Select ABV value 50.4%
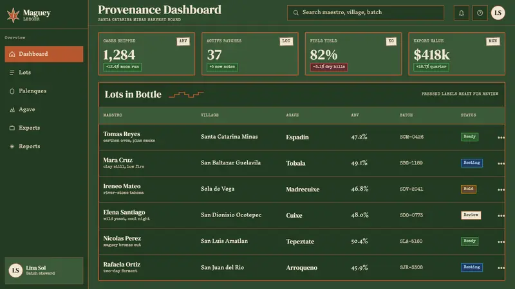This screenshot has height=289, width=515. (x=359, y=241)
